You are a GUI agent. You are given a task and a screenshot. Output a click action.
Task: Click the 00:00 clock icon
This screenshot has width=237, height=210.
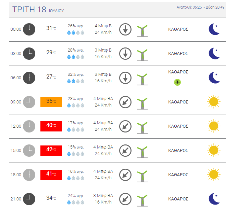coord(29,29)
